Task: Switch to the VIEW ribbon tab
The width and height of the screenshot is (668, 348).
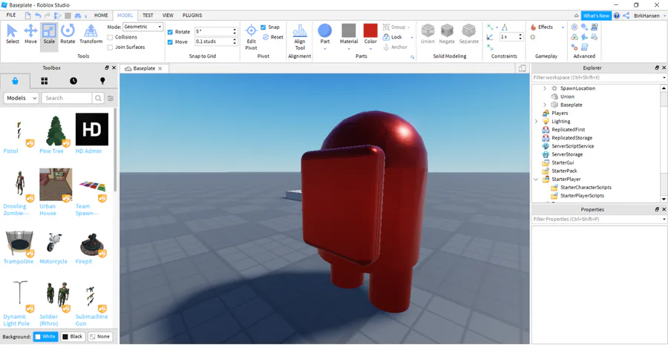Action: (x=168, y=16)
